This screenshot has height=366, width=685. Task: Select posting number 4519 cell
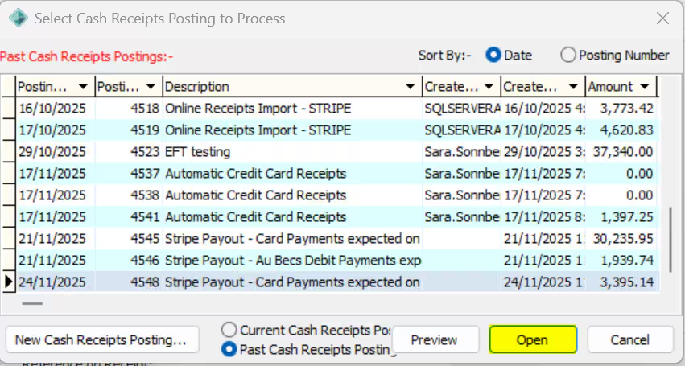point(129,130)
